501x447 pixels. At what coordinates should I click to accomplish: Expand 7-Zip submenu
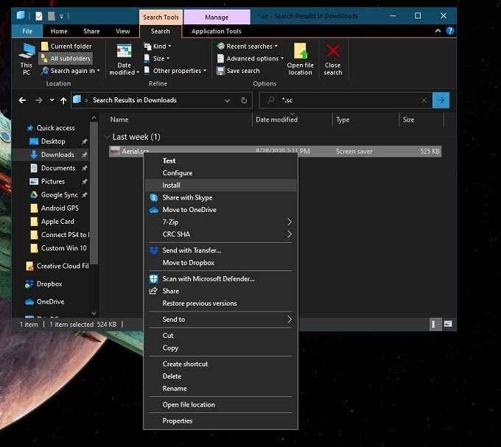pyautogui.click(x=220, y=222)
